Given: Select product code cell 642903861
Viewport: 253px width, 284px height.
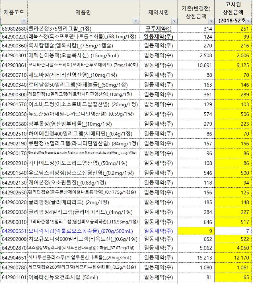Looking at the screenshot, I should pos(14,65).
